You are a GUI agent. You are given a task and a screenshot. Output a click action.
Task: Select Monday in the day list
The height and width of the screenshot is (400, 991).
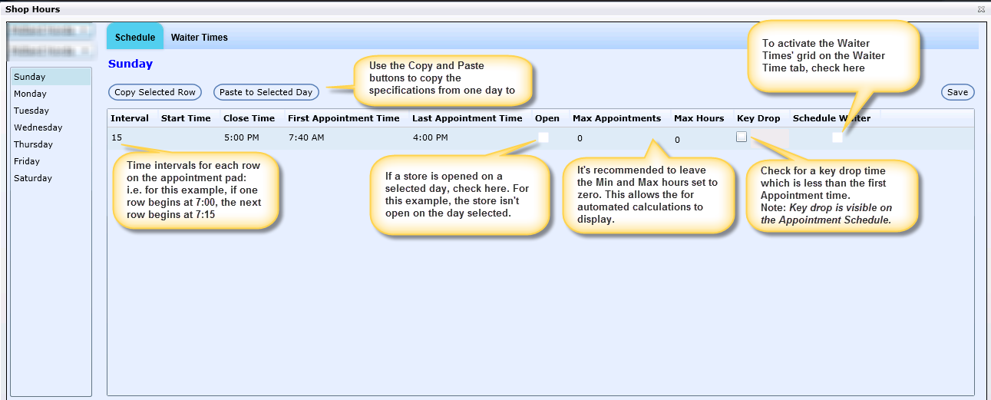click(31, 94)
